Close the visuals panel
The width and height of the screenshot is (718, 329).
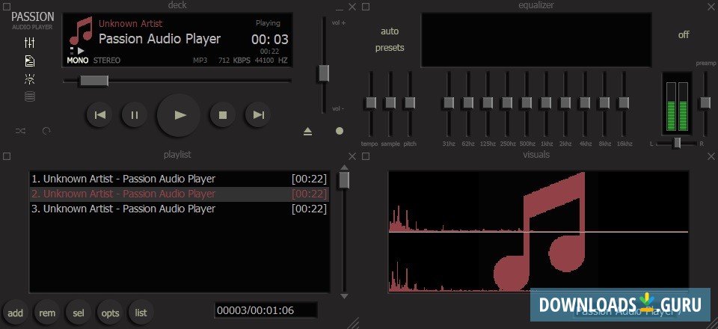pos(711,156)
